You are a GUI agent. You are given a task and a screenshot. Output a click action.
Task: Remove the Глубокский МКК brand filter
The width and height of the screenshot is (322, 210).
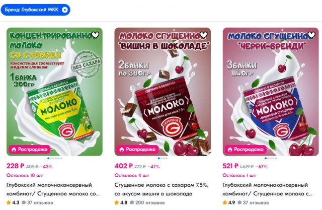click(x=65, y=10)
